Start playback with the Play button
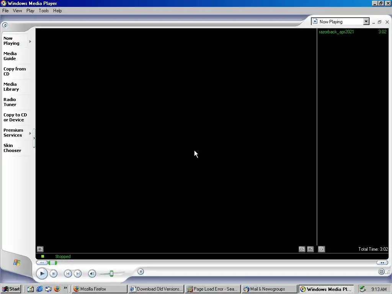This screenshot has width=392, height=294. point(42,273)
